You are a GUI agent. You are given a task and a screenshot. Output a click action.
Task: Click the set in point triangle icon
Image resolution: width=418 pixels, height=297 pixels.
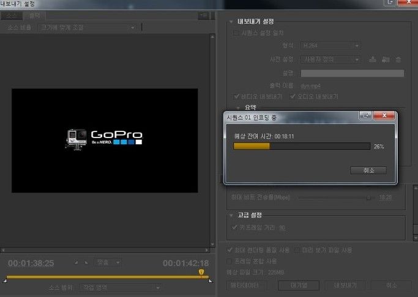(77, 262)
